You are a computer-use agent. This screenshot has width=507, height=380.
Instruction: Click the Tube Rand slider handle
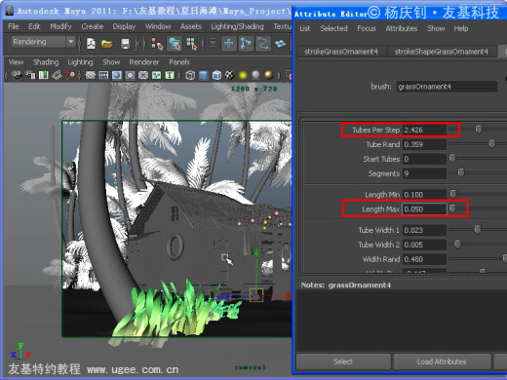pyautogui.click(x=492, y=143)
